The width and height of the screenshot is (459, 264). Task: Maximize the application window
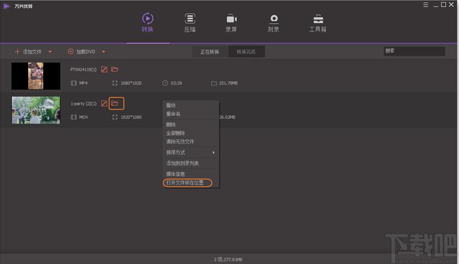[444, 4]
